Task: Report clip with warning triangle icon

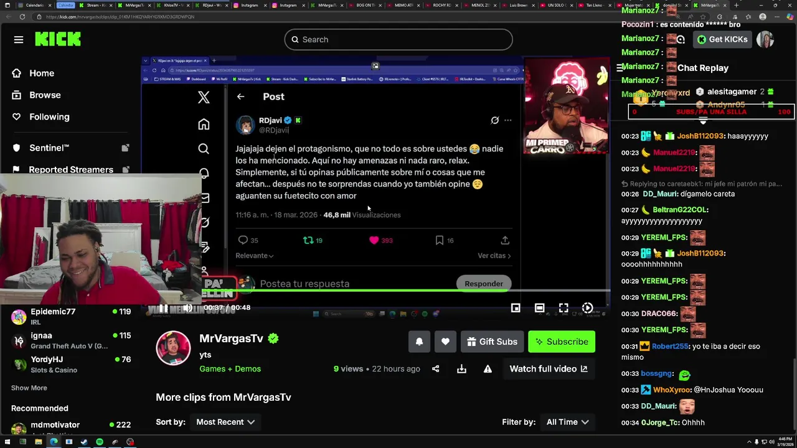Action: (488, 369)
